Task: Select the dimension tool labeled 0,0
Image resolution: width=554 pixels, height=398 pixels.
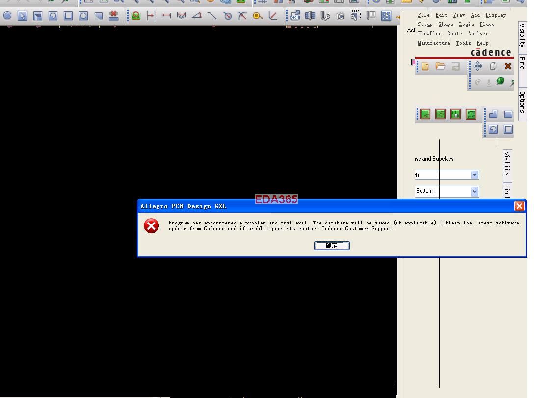Action: [x=181, y=16]
